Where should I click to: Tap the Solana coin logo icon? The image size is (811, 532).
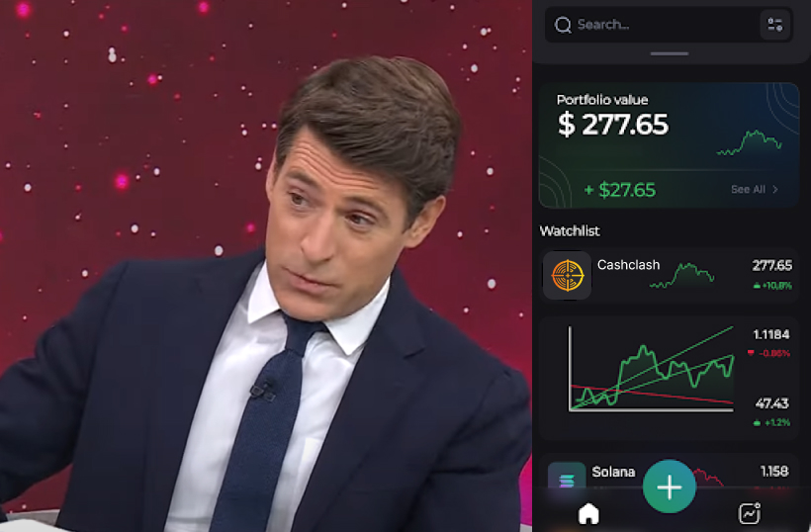[567, 479]
